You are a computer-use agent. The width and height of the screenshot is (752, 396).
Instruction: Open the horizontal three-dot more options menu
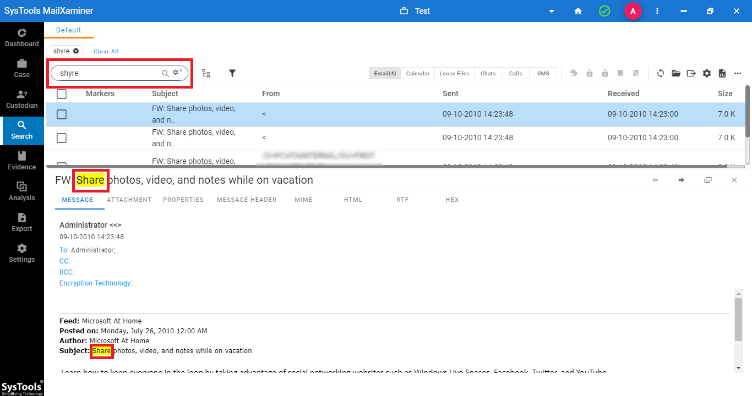(738, 73)
